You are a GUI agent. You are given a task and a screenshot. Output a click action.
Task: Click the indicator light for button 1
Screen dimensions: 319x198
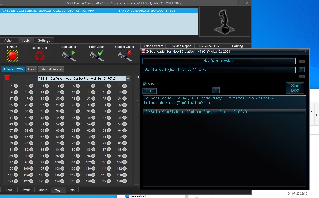pos(16,86)
